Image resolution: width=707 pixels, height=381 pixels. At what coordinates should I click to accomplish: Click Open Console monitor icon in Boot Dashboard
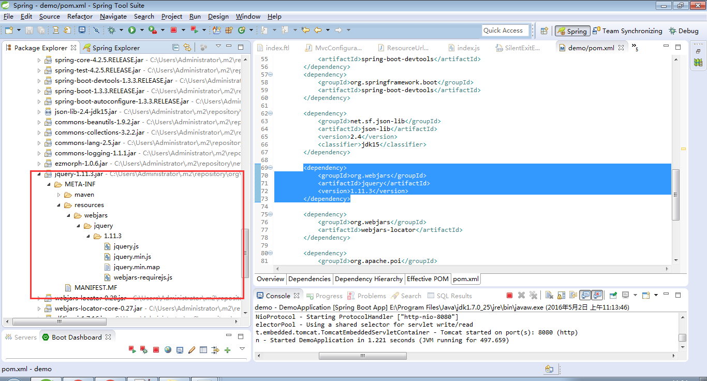pos(180,350)
